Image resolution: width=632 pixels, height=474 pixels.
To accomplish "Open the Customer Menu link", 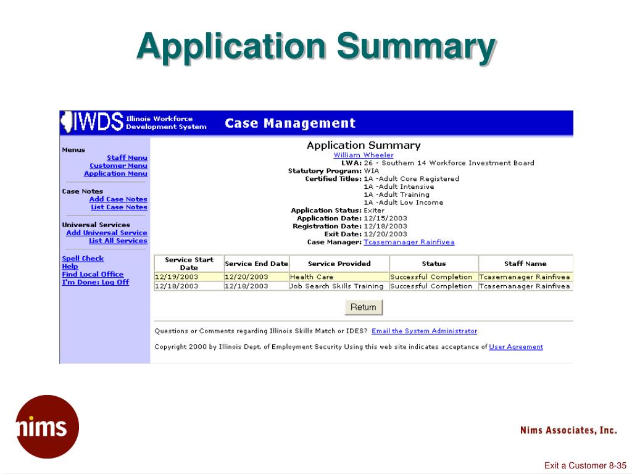I will tap(118, 165).
